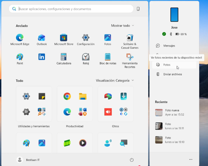Launch the Reloj app
208x166 pixels.
tap(86, 59)
